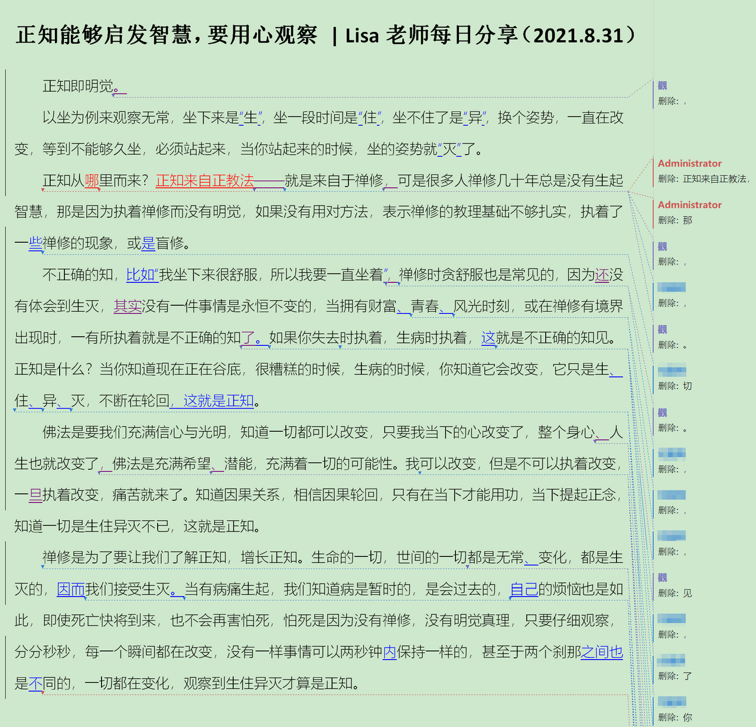Click the document title mentioning Lisa 老师每日分享
Screen dimensions: 756x727
[x=325, y=35]
